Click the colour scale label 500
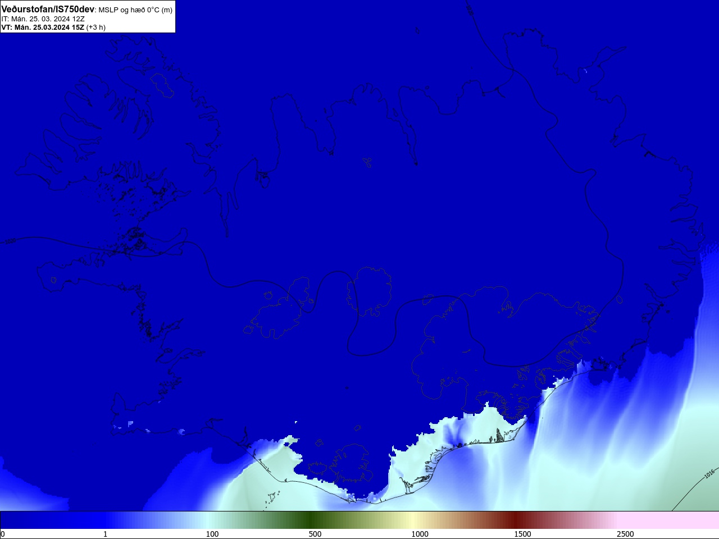Image resolution: width=719 pixels, height=539 pixels. [x=315, y=534]
